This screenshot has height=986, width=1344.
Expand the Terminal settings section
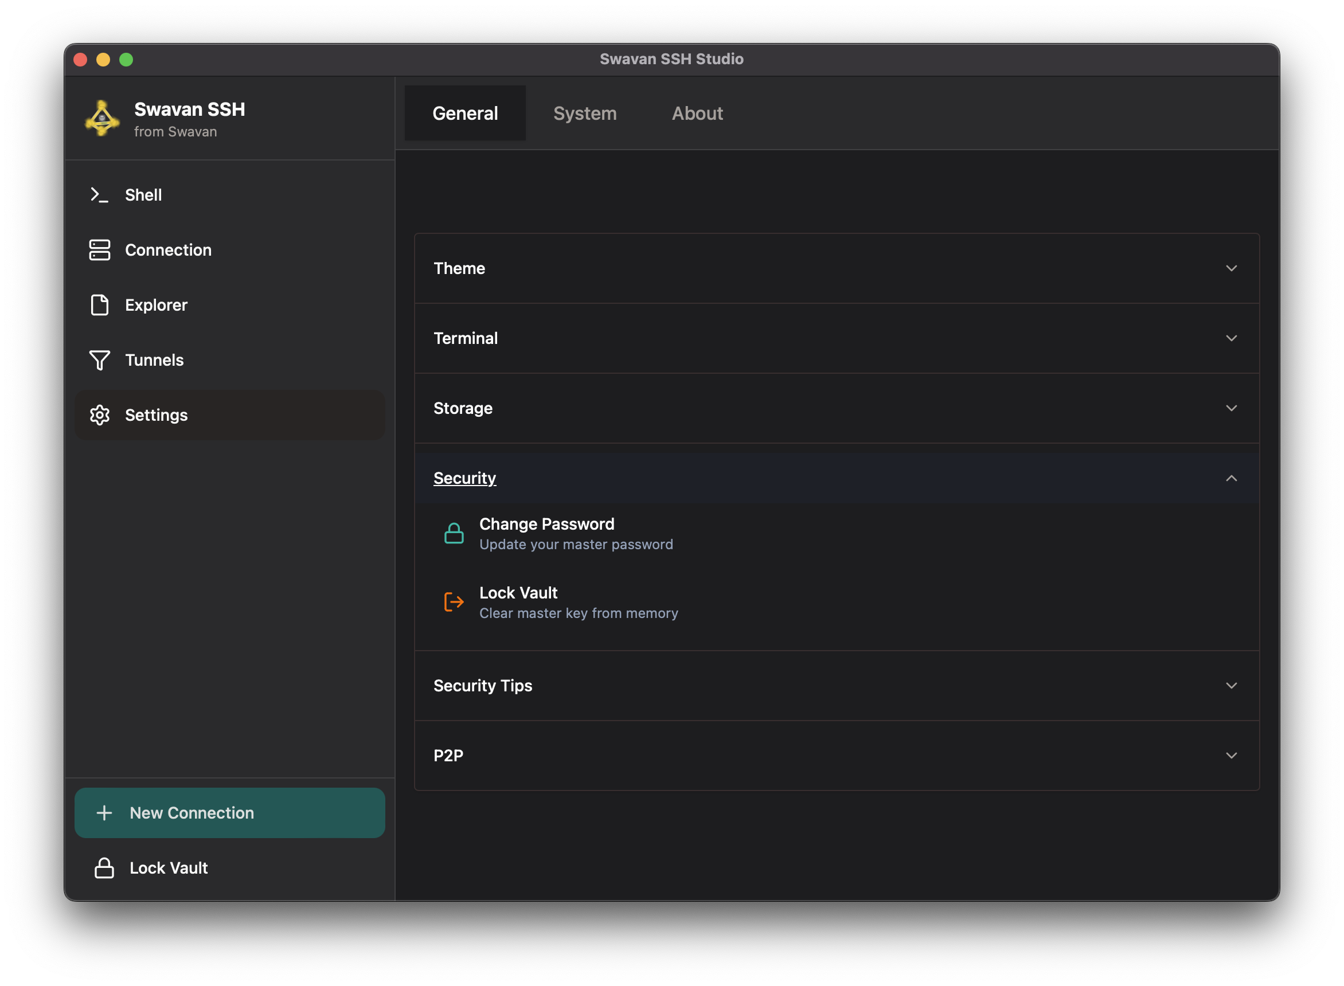point(1232,338)
